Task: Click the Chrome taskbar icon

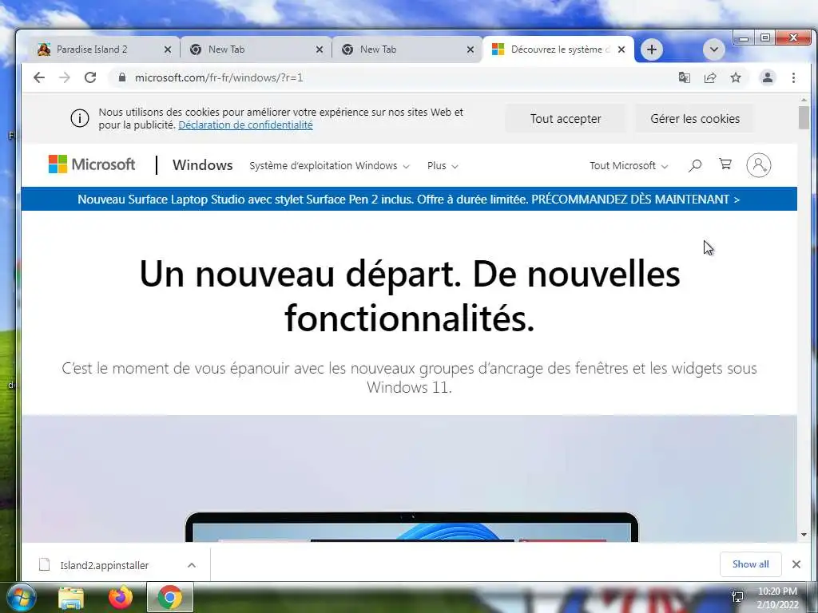Action: 170,597
